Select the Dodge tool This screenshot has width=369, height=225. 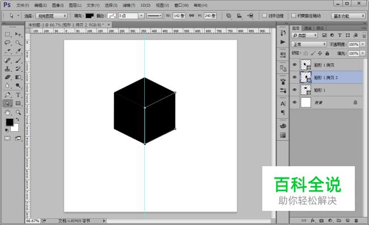point(18,86)
